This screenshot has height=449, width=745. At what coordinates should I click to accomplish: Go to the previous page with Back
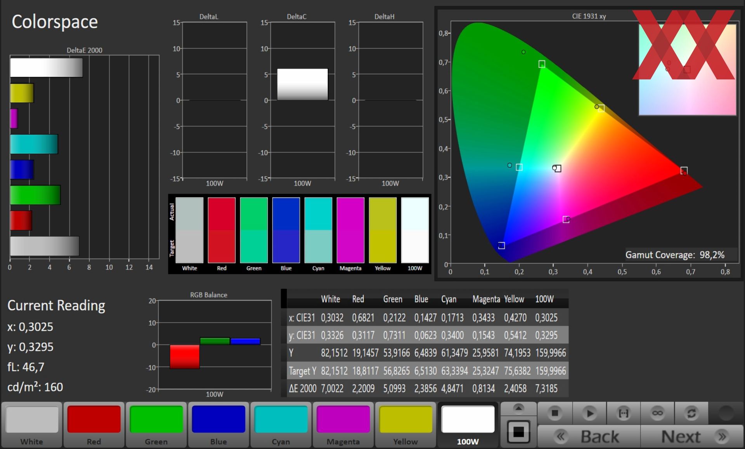click(x=589, y=437)
